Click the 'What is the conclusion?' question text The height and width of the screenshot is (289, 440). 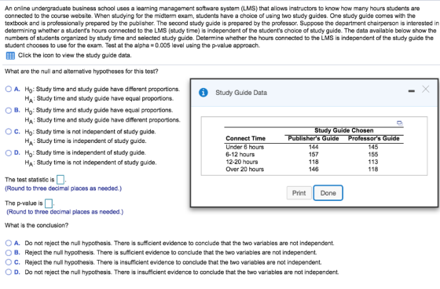pos(36,225)
